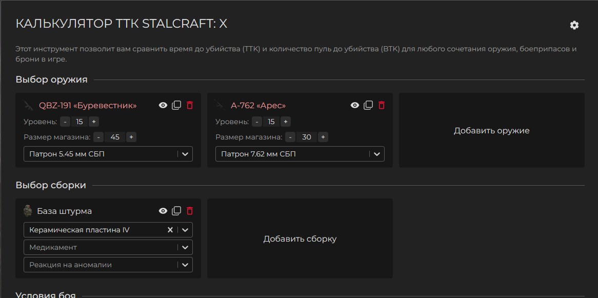The width and height of the screenshot is (598, 298).
Task: Delete the QBZ-191 «Буревестник» weapon card
Action: coord(190,105)
